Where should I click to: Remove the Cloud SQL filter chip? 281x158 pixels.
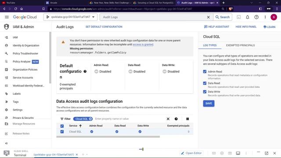90,119
